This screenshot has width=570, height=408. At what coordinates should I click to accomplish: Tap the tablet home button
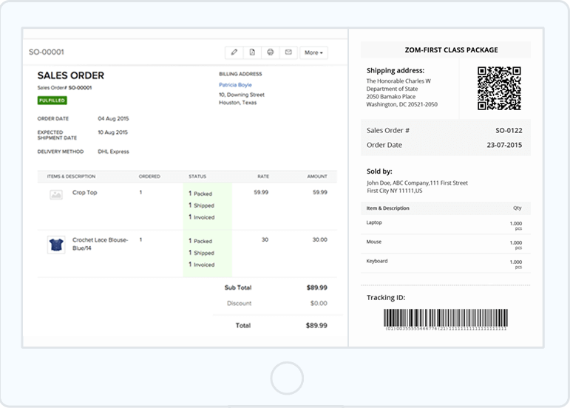tap(287, 378)
